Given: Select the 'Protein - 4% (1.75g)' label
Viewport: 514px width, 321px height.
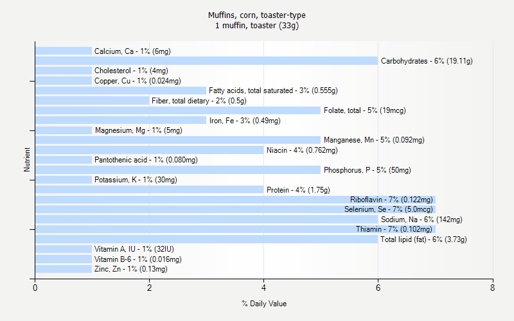Looking at the screenshot, I should tap(298, 190).
